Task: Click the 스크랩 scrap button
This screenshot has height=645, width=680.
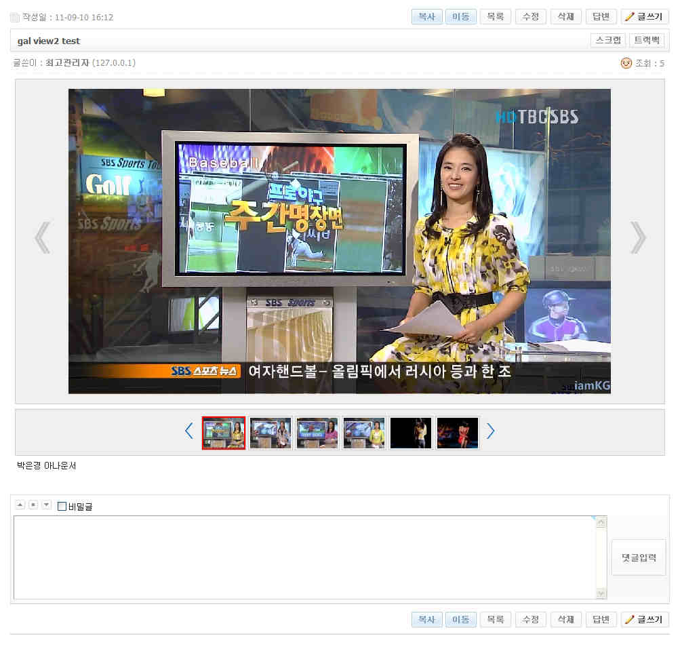Action: 608,41
